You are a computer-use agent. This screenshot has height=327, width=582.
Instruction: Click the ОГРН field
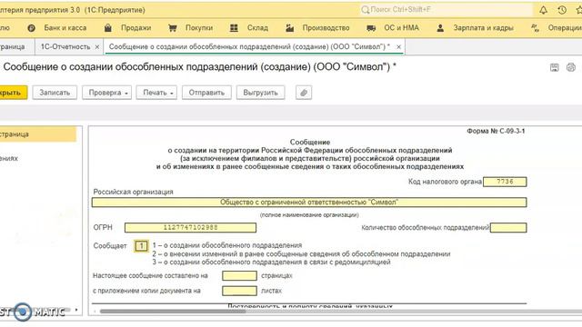[x=190, y=228]
